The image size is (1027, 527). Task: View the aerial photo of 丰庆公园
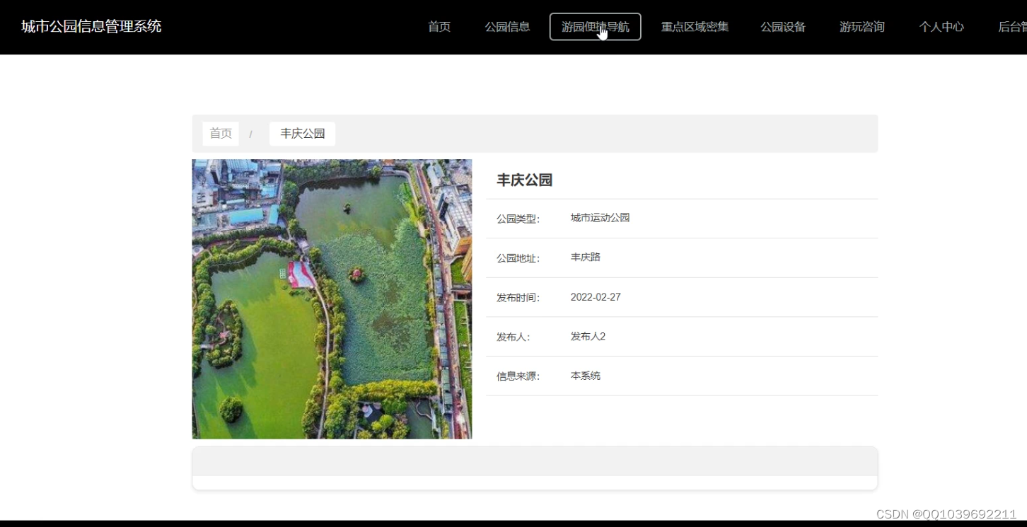point(332,298)
